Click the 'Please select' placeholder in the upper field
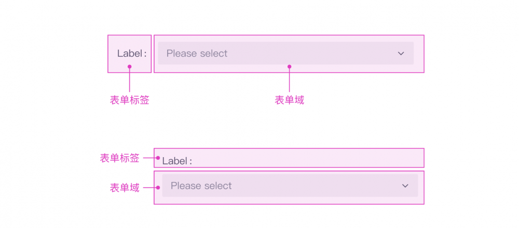The height and width of the screenshot is (228, 519). (x=197, y=53)
